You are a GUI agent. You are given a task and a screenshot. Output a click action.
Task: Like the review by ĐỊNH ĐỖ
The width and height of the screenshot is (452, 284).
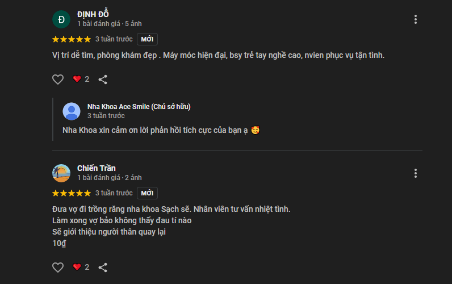[x=58, y=80]
